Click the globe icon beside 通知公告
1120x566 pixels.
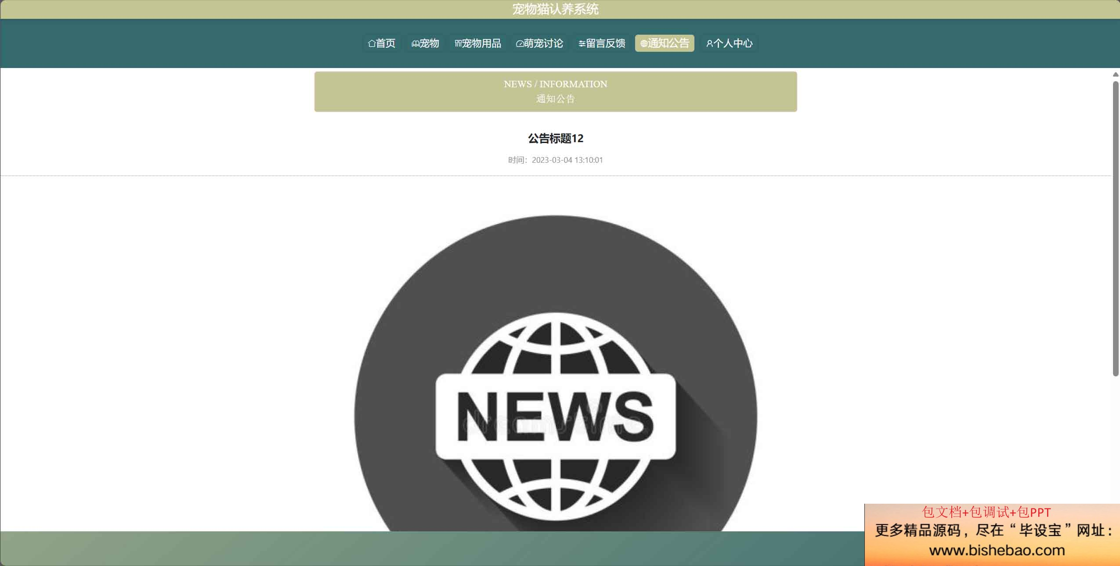coord(644,43)
